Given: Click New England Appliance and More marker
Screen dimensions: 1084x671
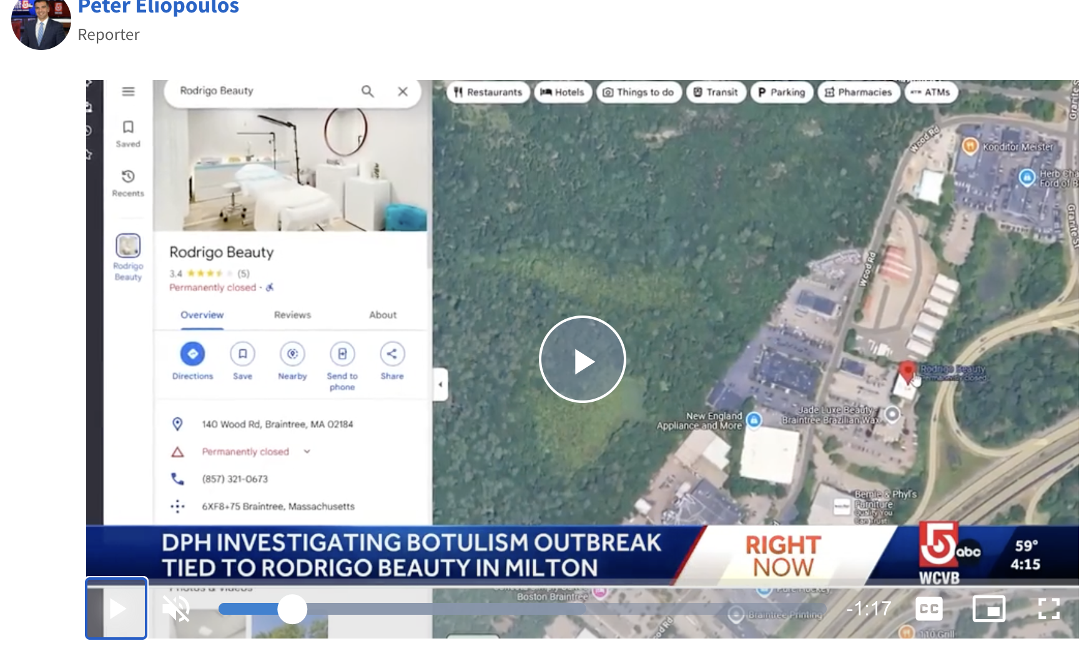Looking at the screenshot, I should 754,420.
